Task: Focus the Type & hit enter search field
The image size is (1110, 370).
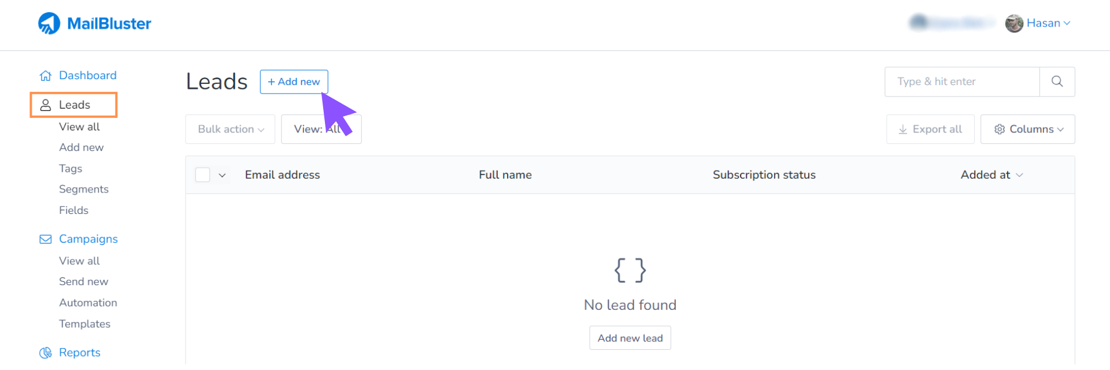Action: coord(962,82)
